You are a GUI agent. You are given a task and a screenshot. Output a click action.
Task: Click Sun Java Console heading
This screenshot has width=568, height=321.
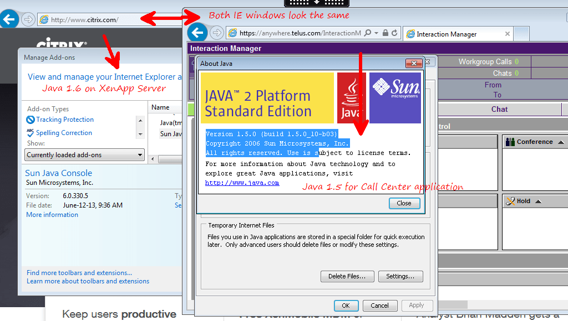[58, 173]
